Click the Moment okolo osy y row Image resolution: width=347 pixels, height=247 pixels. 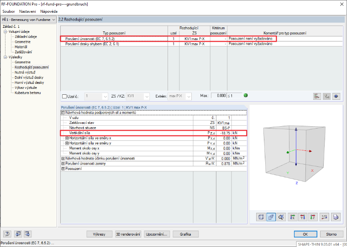click(x=153, y=153)
